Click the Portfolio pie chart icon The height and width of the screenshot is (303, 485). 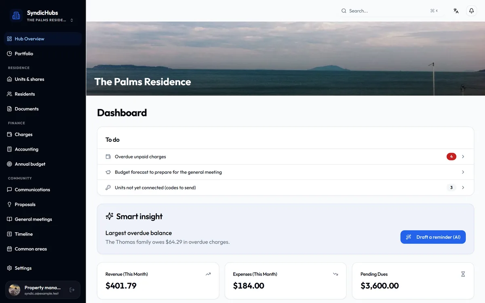9,54
